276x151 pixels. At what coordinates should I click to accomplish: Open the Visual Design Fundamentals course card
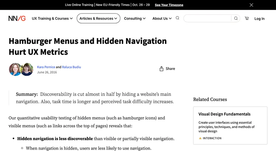(x=230, y=125)
